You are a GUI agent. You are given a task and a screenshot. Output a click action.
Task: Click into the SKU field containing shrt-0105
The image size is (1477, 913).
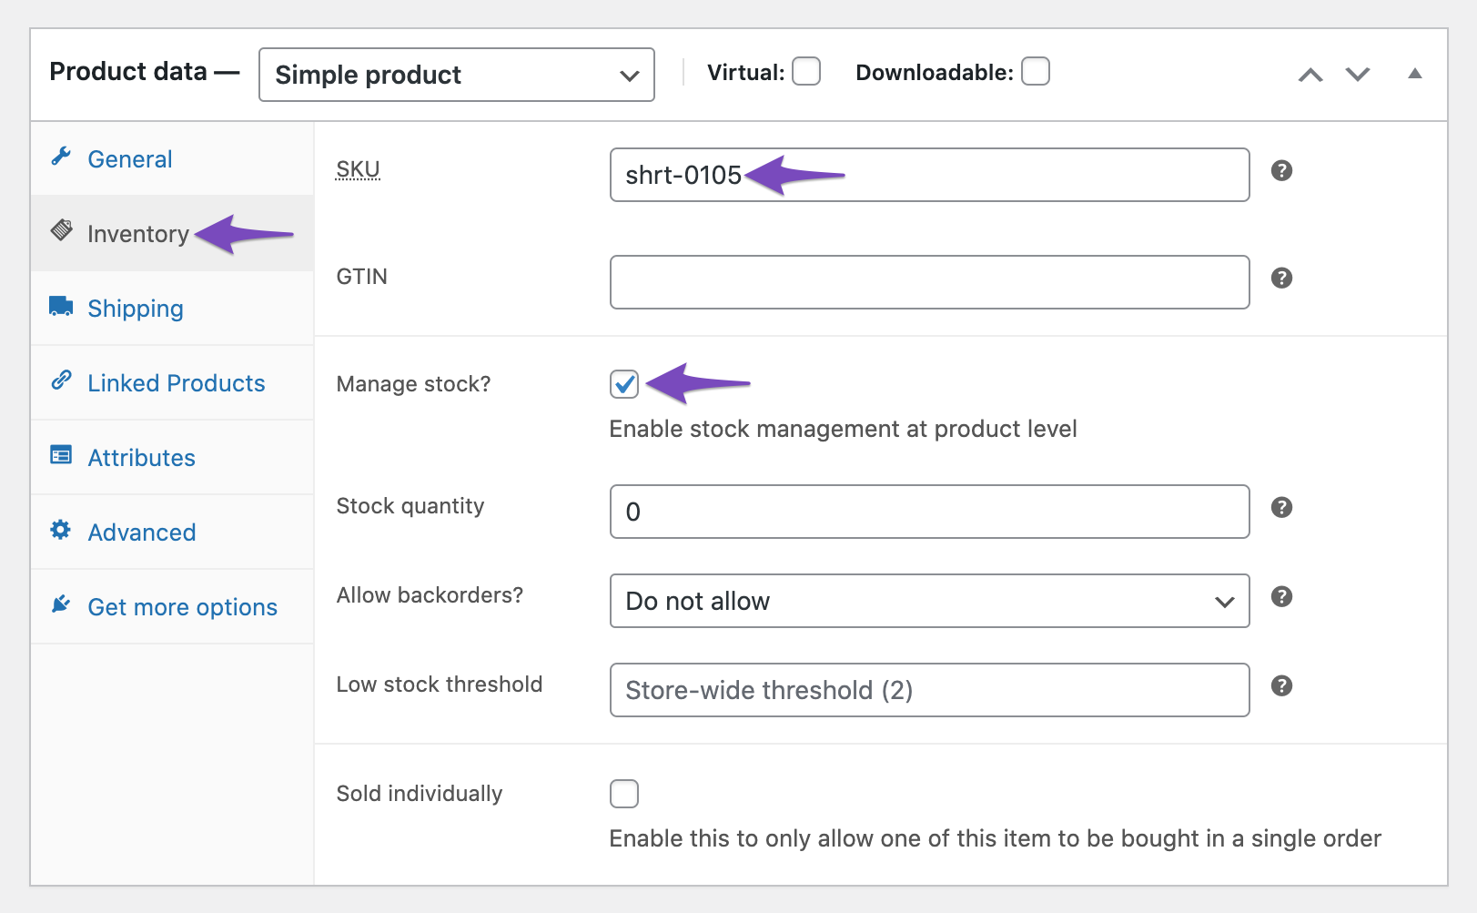[929, 175]
